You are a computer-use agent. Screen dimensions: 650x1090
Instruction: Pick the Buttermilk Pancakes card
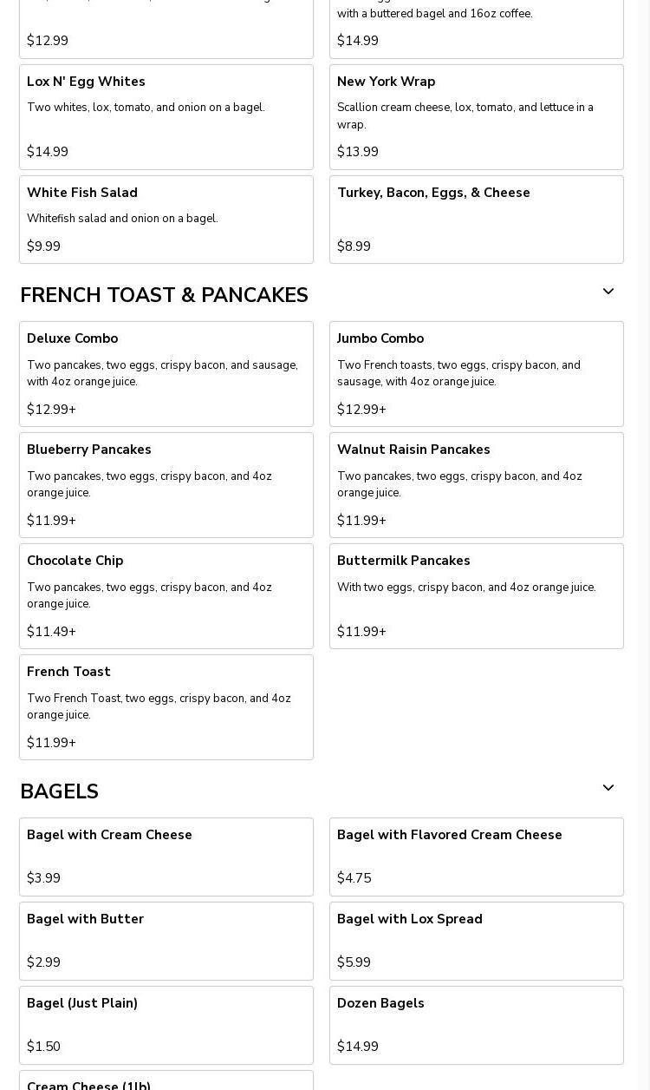coord(477,596)
